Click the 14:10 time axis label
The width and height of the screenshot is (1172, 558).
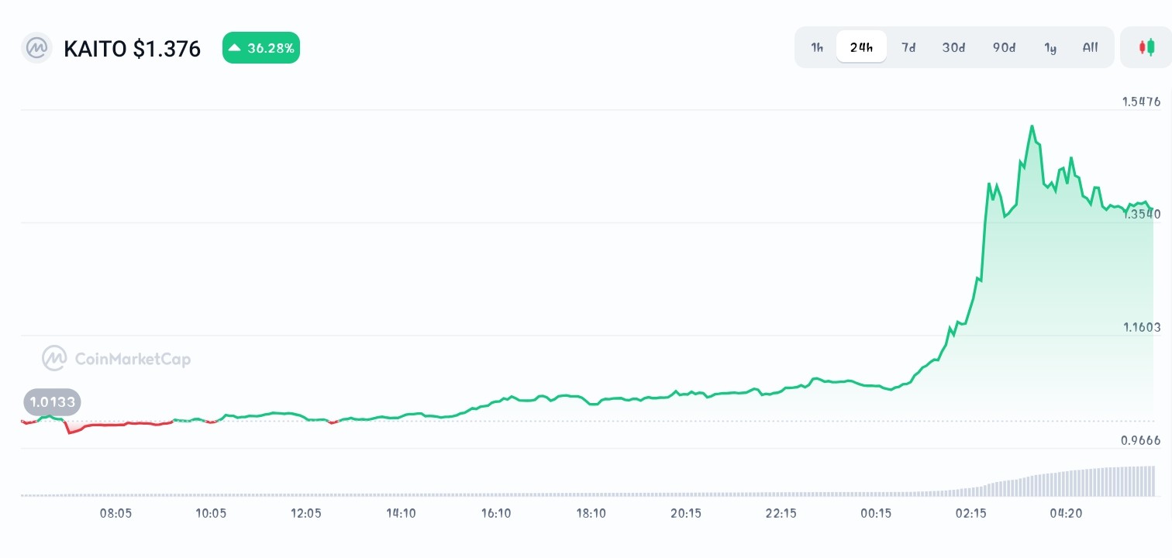pos(402,513)
